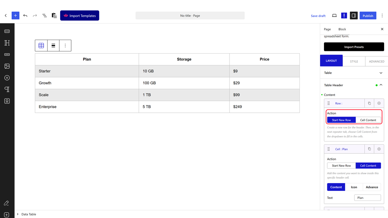The width and height of the screenshot is (388, 218).
Task: Duplicate the Row repeater item
Action: [x=369, y=103]
